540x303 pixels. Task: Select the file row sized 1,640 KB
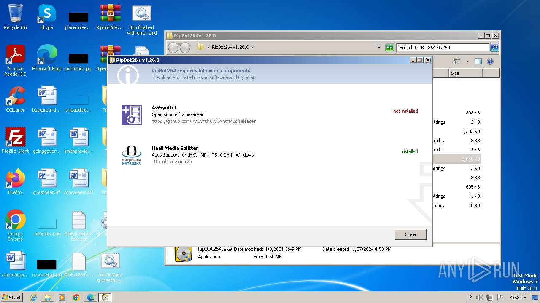point(457,159)
